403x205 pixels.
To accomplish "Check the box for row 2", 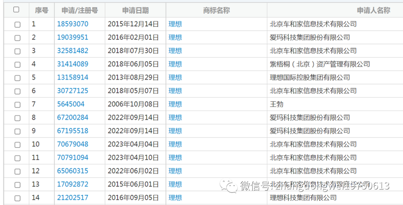I will 17,38.
